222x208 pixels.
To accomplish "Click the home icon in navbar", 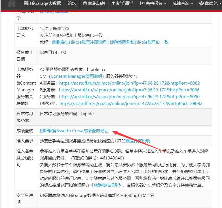I will tap(12, 3).
